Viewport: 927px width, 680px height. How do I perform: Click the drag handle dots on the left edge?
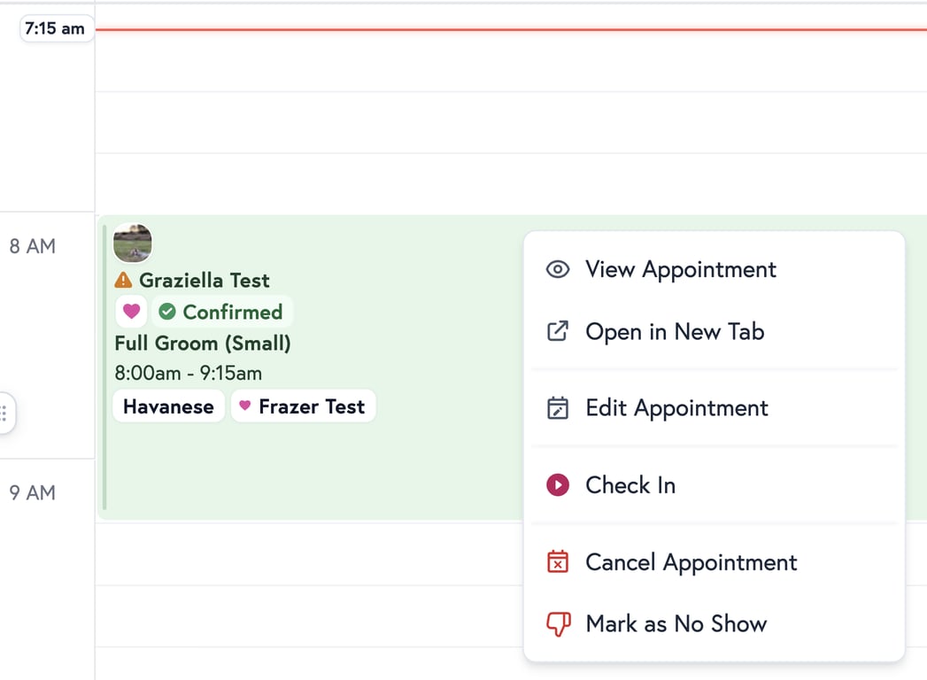pyautogui.click(x=6, y=413)
